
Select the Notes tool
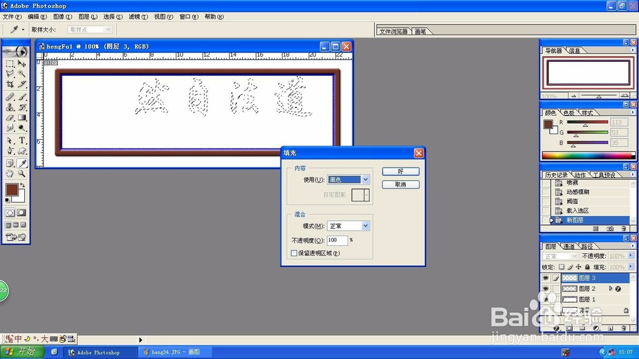(10, 164)
